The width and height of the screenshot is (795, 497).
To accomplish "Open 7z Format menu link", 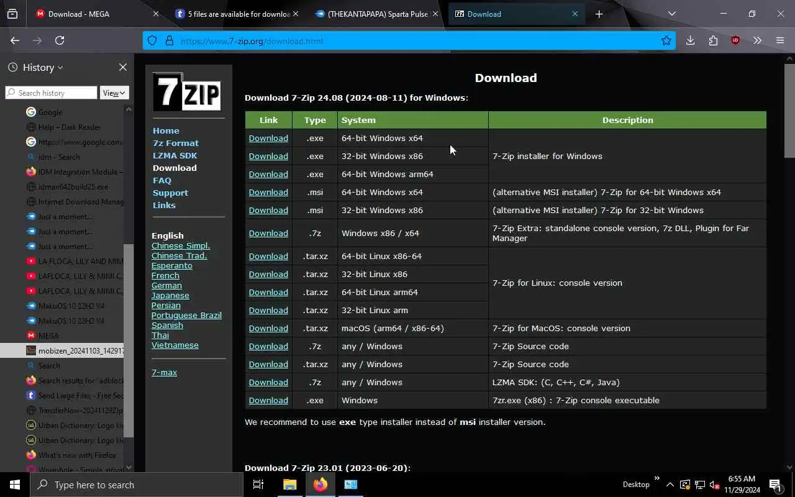I will pos(176,143).
